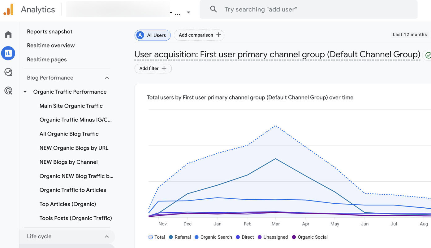This screenshot has width=431, height=248.
Task: Open the Home page via house icon
Action: [8, 34]
